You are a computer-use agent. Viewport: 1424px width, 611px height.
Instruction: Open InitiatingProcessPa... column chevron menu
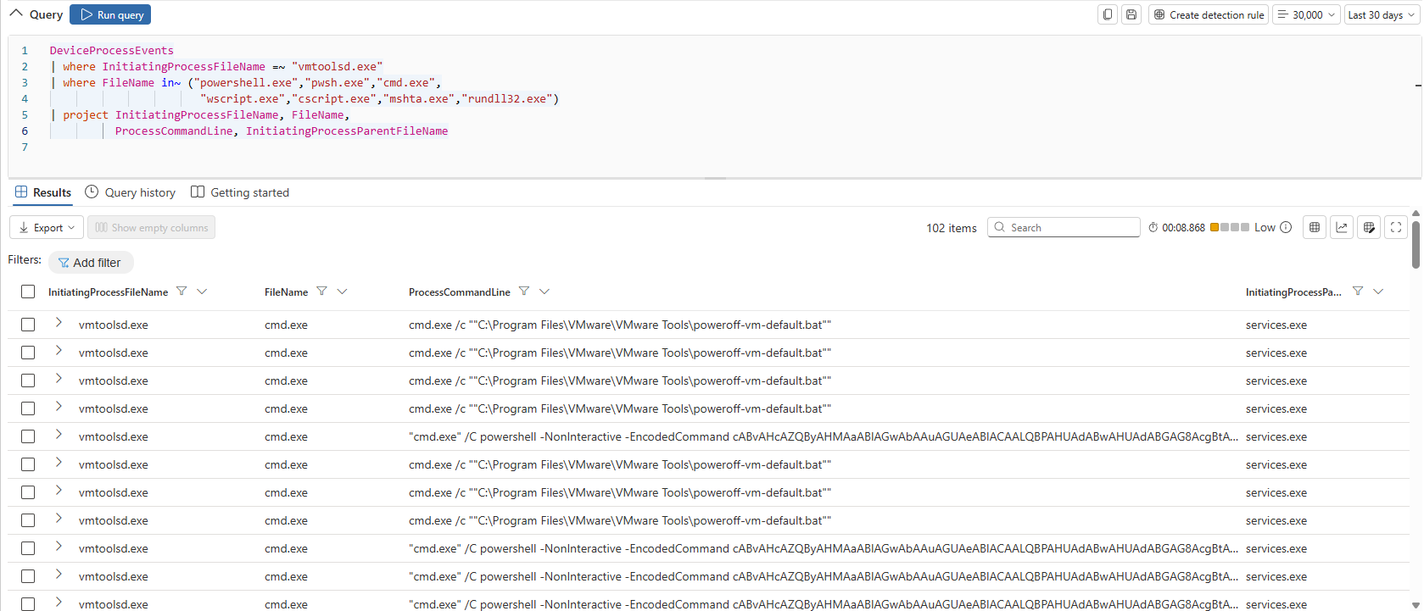1378,292
